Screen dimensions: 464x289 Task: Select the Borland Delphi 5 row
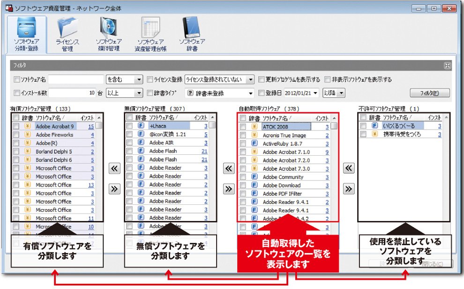[53, 152]
